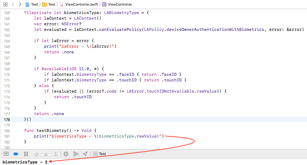Select Test folder in jump bar
Image resolution: width=307 pixels, height=165 pixels.
click(49, 4)
